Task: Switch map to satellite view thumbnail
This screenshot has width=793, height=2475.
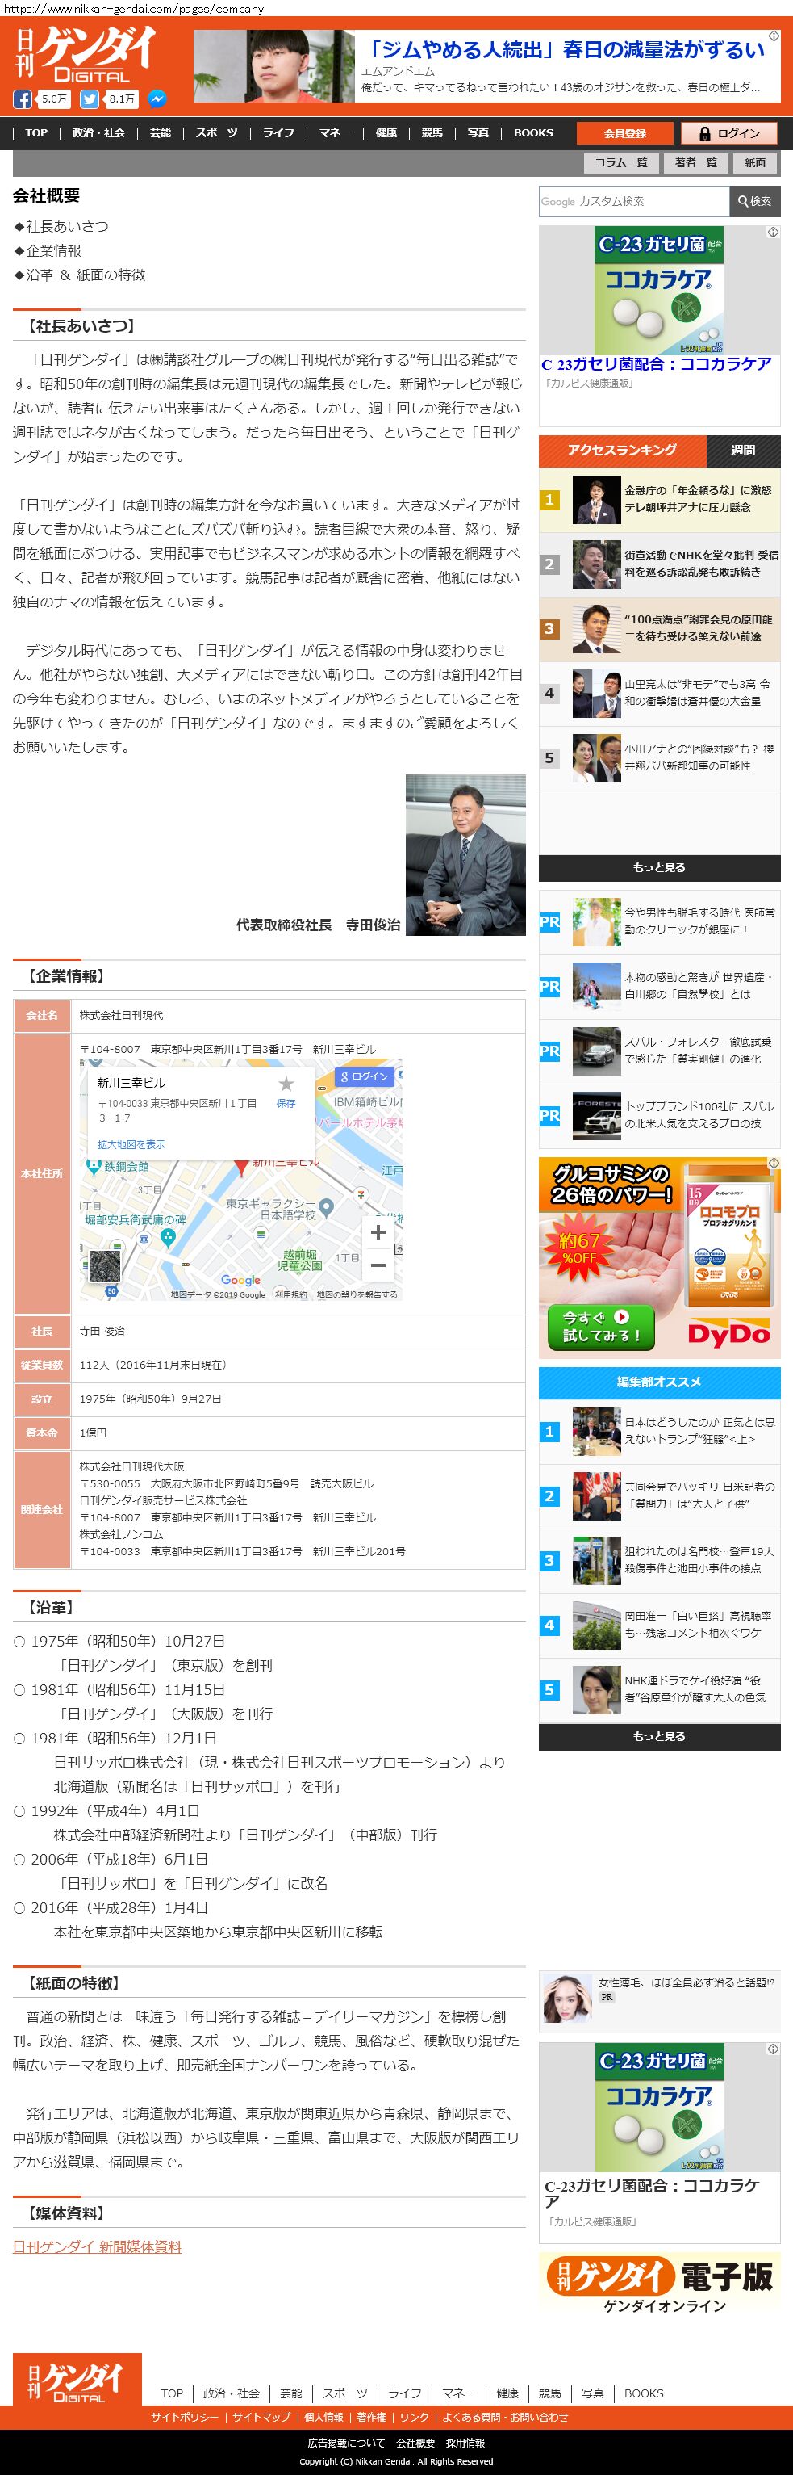Action: click(105, 1266)
